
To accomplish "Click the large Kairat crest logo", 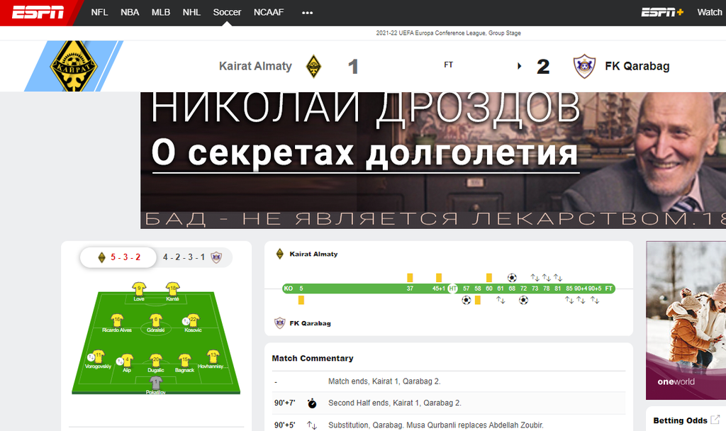I will [74, 66].
